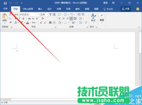
Task: Select align left paragraph button
Action: (60, 18)
